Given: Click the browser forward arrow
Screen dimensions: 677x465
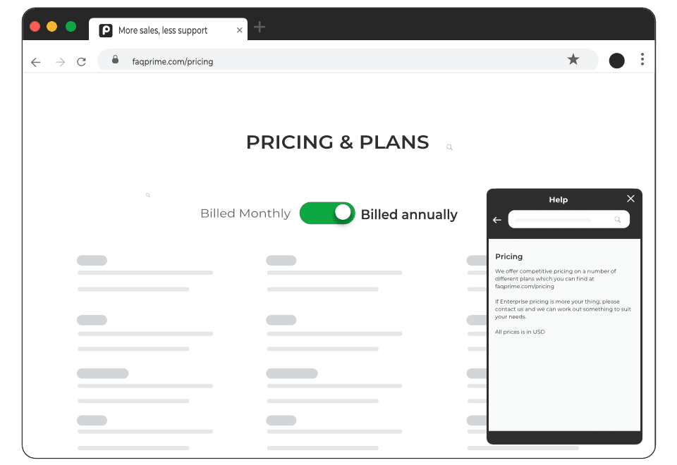Looking at the screenshot, I should pos(61,62).
